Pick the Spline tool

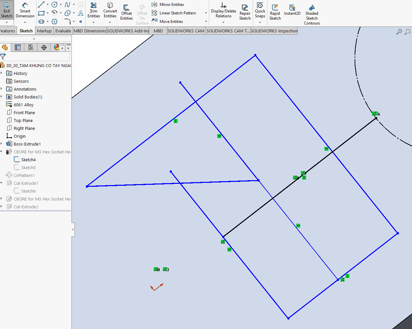pyautogui.click(x=68, y=5)
